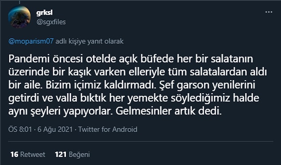Show likes via 'Beğeni' label
Image resolution: width=281 pixels, height=165 pixels.
79,155
